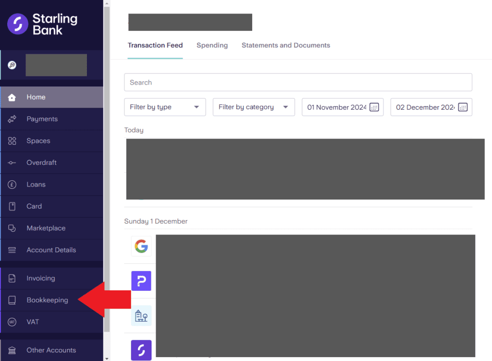Click the Marketplace icon
Viewport: 492px width, 361px height.
point(12,228)
